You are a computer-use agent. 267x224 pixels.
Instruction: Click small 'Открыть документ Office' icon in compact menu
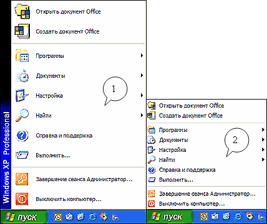pyautogui.click(x=152, y=105)
